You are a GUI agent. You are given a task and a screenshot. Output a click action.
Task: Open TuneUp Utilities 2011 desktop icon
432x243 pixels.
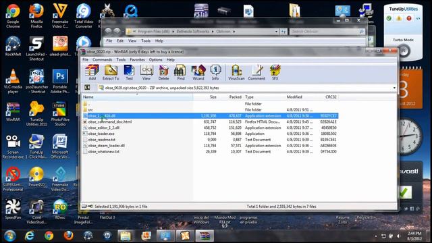coord(36,113)
